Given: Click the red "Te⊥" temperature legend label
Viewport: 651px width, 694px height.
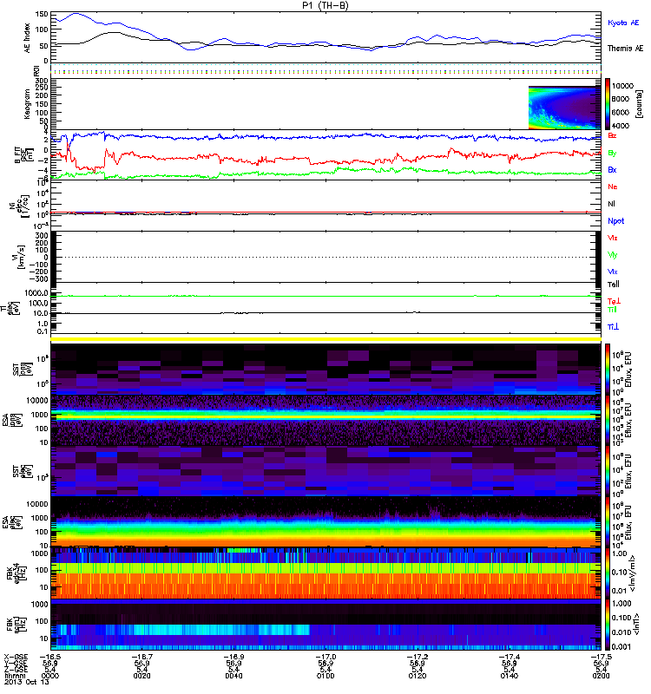Looking at the screenshot, I should (614, 301).
